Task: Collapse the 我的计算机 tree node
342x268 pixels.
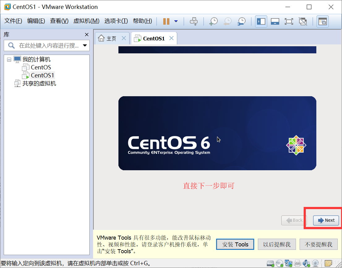Action: (x=9, y=60)
